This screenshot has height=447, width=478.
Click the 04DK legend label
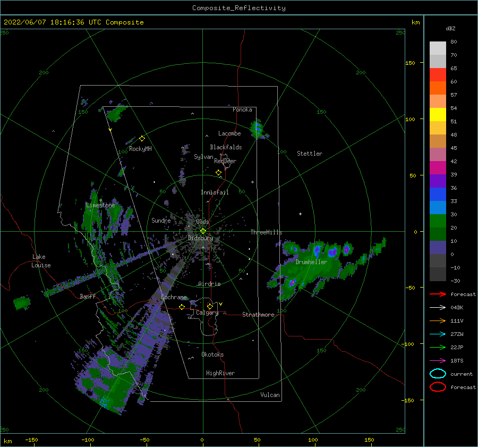coord(457,308)
